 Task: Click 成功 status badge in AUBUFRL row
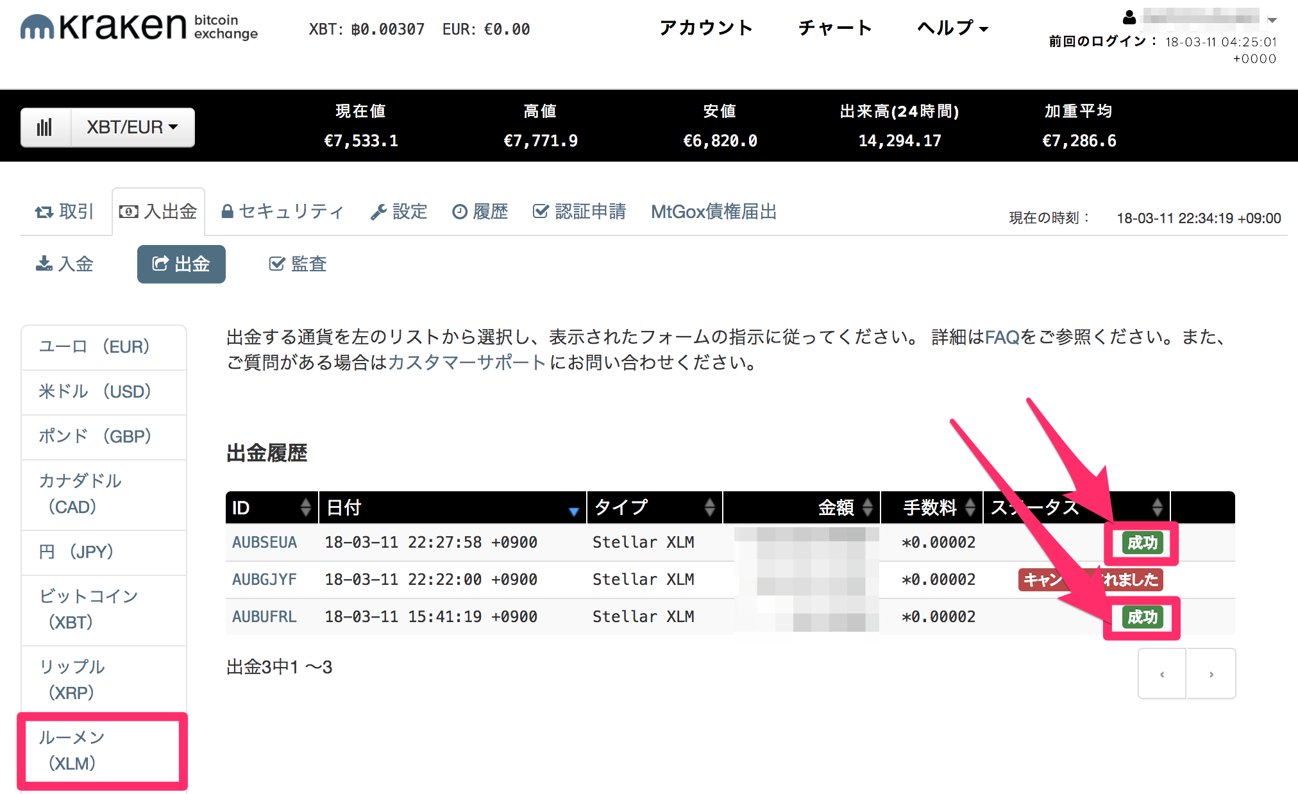click(x=1142, y=618)
